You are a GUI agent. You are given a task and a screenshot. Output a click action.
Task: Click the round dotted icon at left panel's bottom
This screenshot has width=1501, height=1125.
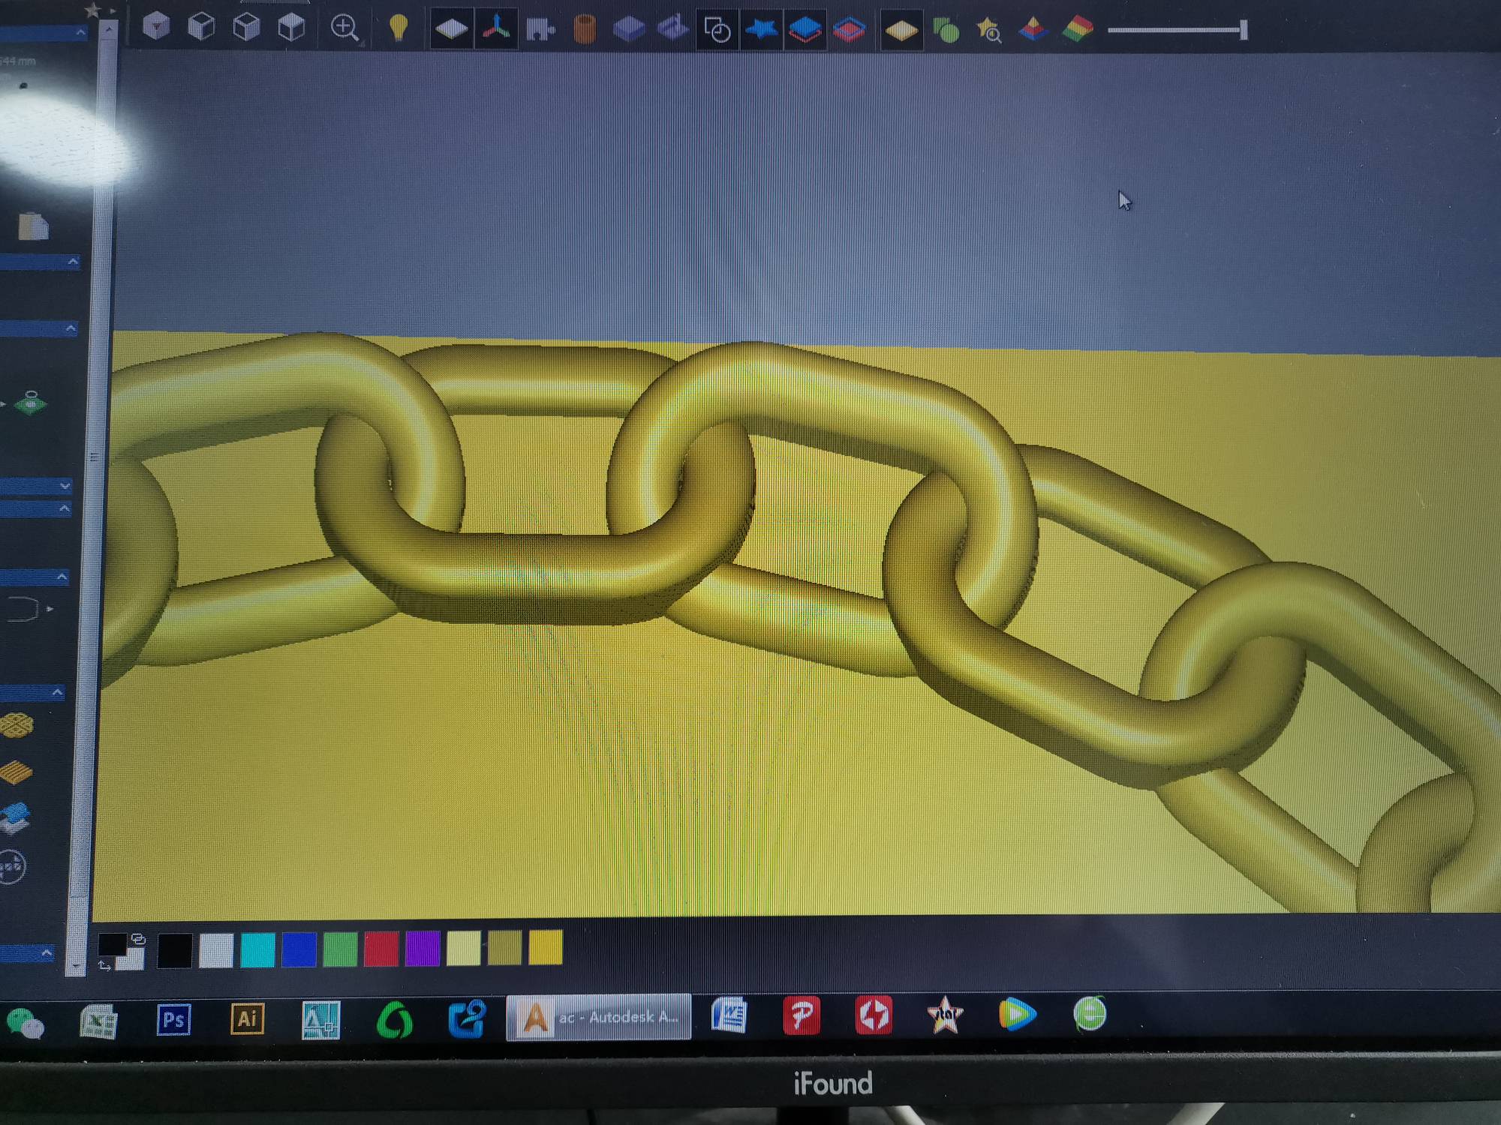(x=12, y=867)
